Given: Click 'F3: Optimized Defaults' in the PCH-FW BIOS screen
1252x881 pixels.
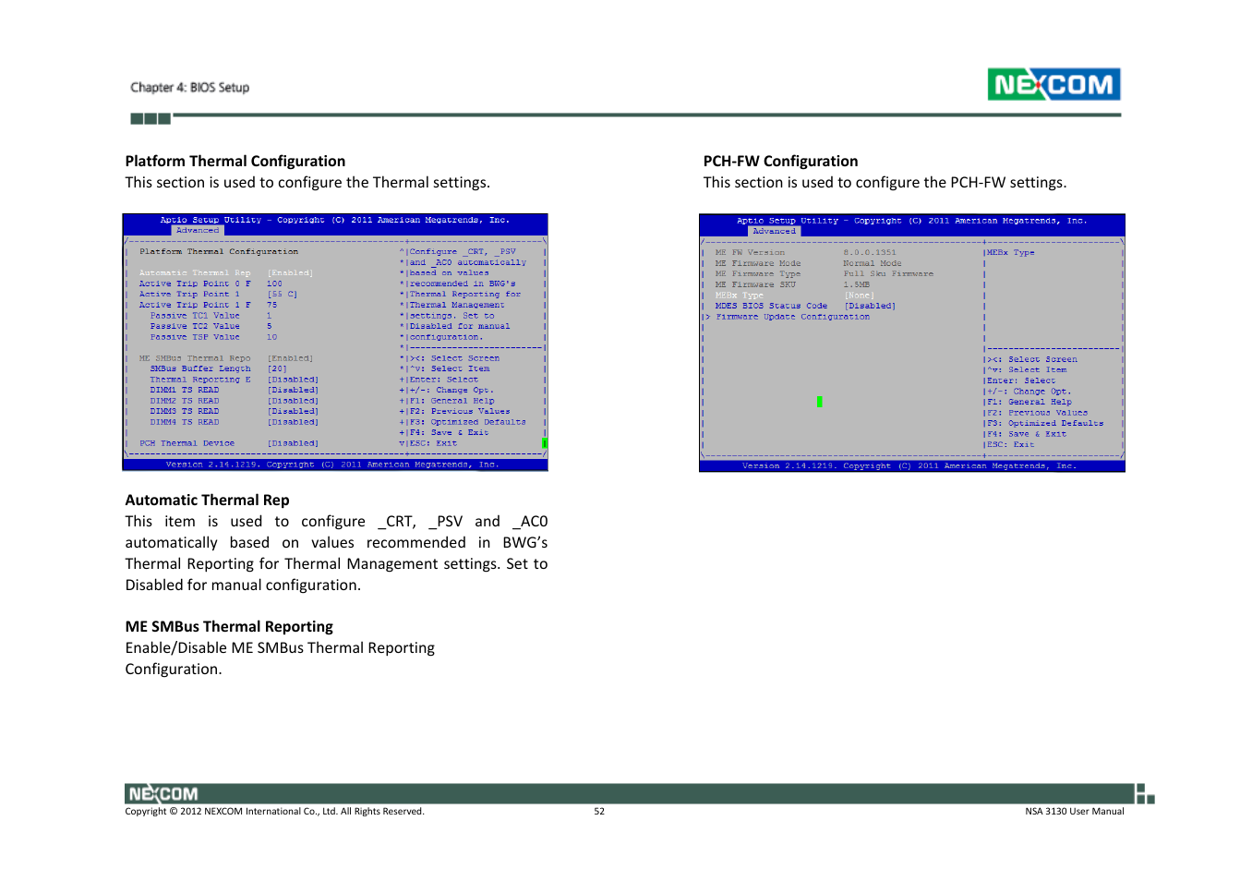Looking at the screenshot, I should click(x=1045, y=423).
